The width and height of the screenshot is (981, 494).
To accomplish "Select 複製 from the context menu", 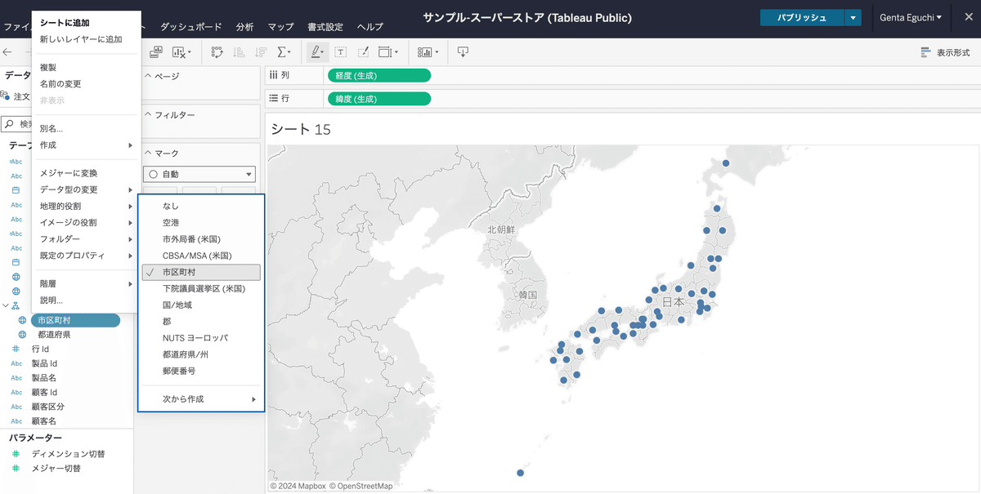I will [x=86, y=68].
